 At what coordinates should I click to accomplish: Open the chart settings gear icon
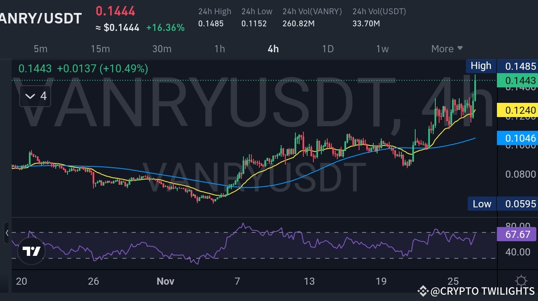coord(521,281)
